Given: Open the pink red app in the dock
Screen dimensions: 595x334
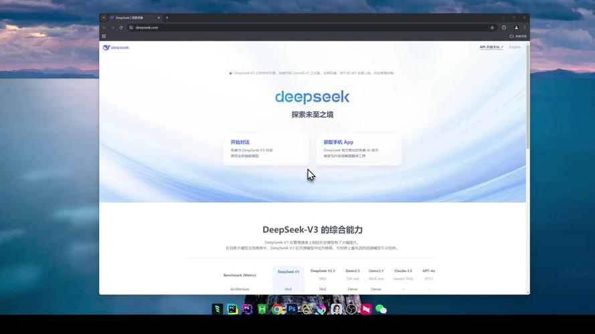Looking at the screenshot, I should click(x=366, y=309).
